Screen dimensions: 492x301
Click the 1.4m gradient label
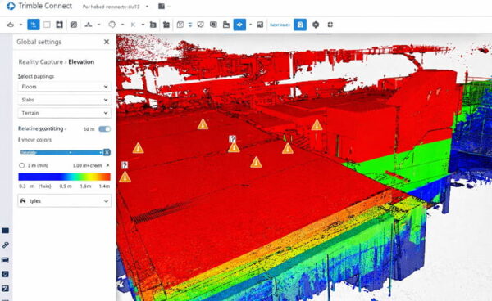pyautogui.click(x=104, y=186)
